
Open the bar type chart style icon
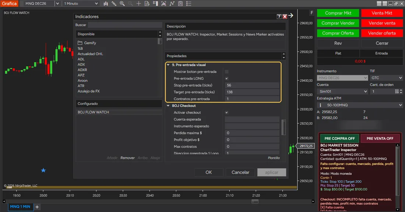(x=106, y=4)
